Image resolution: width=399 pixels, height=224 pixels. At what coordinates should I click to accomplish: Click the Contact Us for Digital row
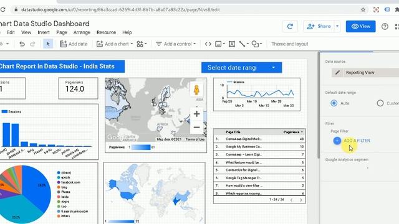[259, 170]
